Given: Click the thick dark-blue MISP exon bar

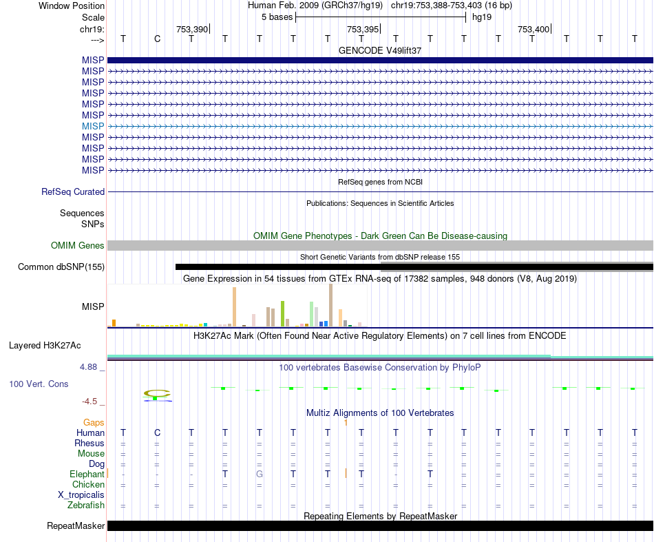Looking at the screenshot, I should pos(380,61).
